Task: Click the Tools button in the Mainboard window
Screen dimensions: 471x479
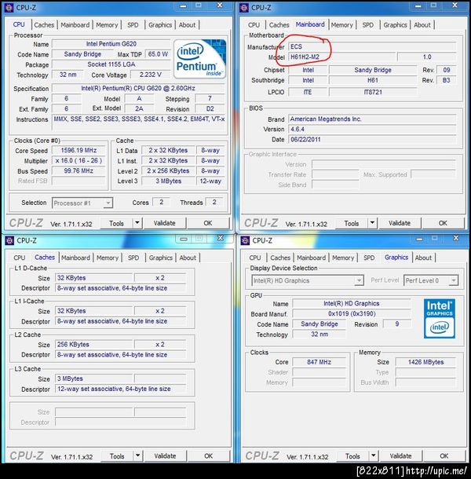Action: click(352, 223)
